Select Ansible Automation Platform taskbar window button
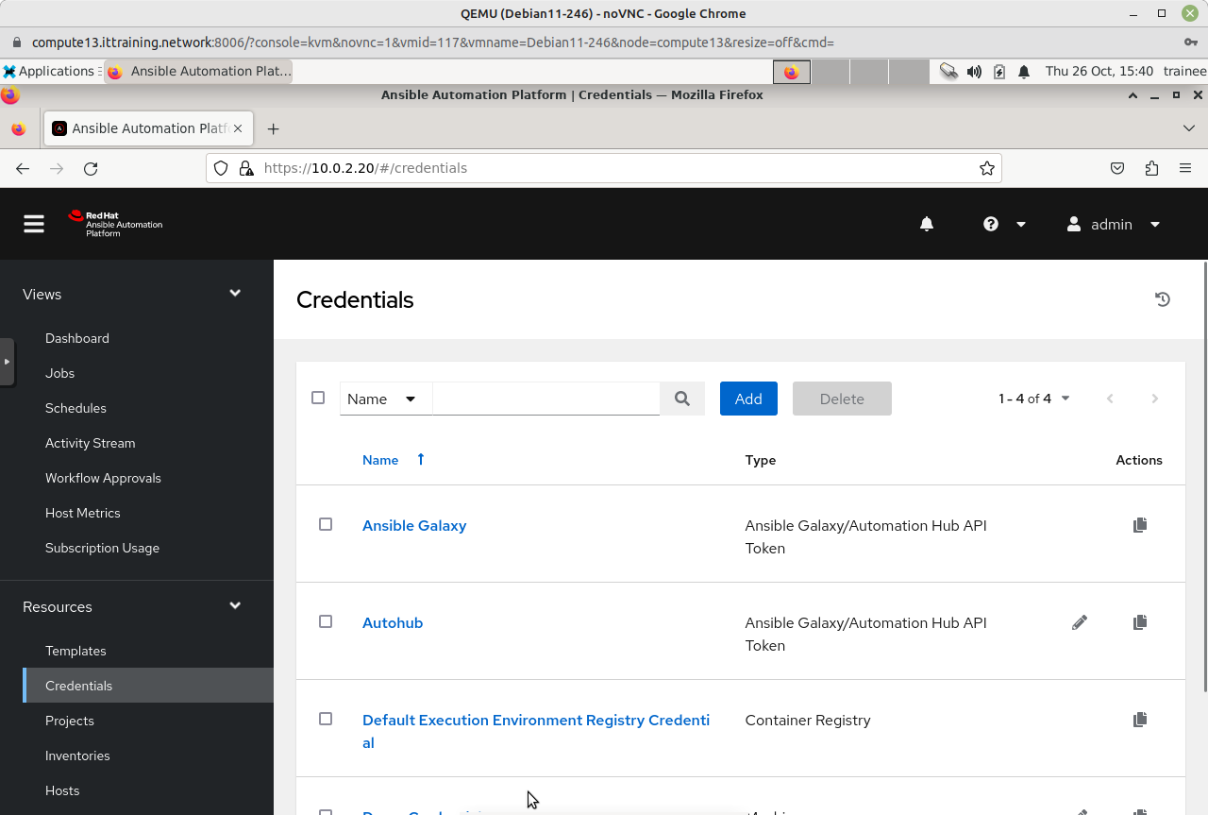This screenshot has height=815, width=1208. [198, 72]
